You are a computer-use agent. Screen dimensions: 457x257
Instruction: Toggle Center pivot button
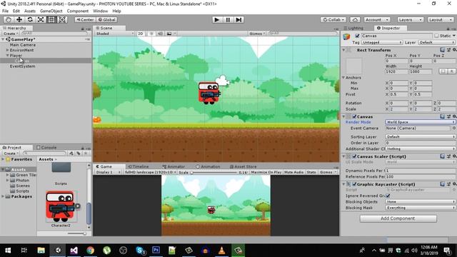[x=85, y=19]
